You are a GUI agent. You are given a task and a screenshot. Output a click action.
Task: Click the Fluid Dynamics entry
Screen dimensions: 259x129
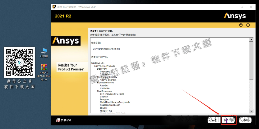(104, 91)
